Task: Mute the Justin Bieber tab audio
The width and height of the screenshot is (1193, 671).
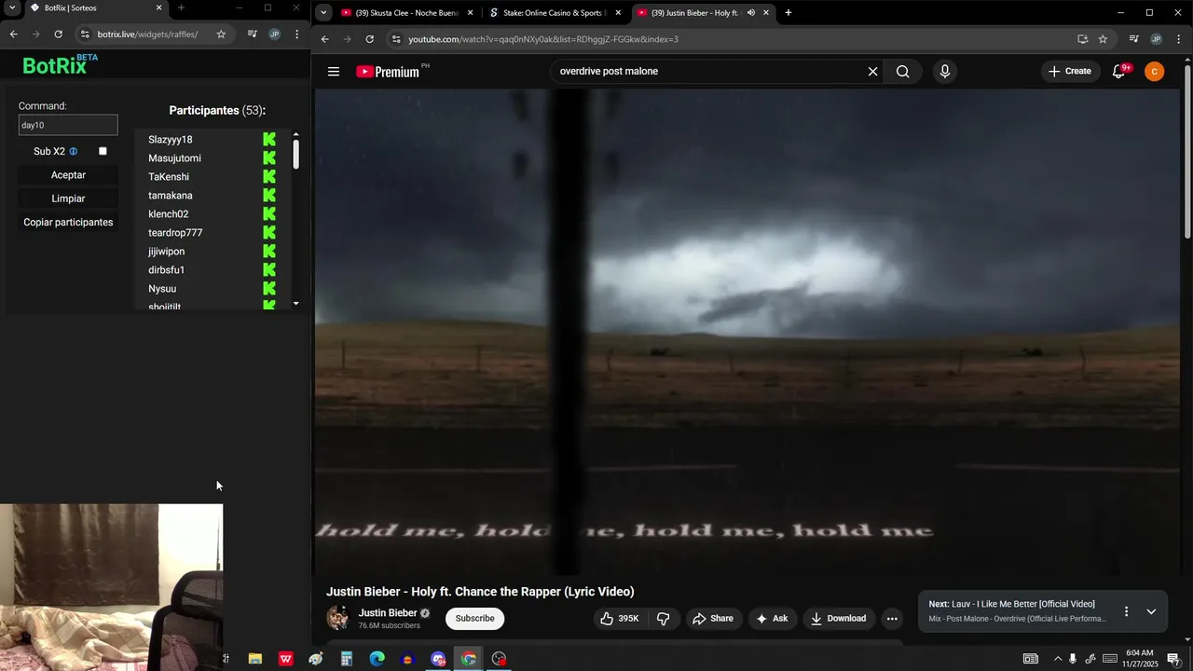Action: coord(751,13)
